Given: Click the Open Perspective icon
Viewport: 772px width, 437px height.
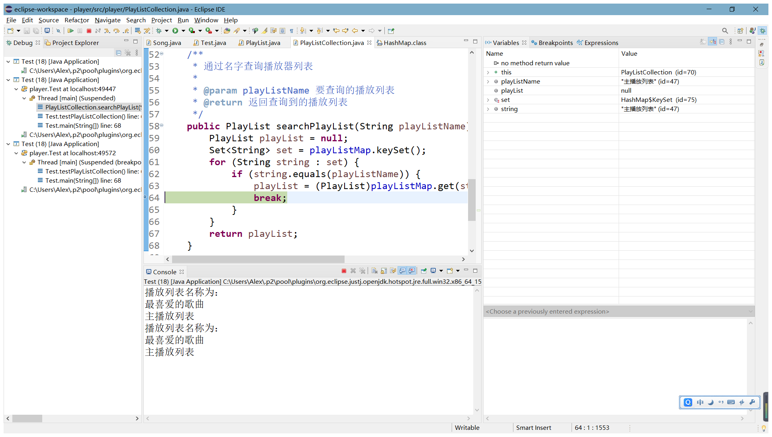Looking at the screenshot, I should (740, 31).
